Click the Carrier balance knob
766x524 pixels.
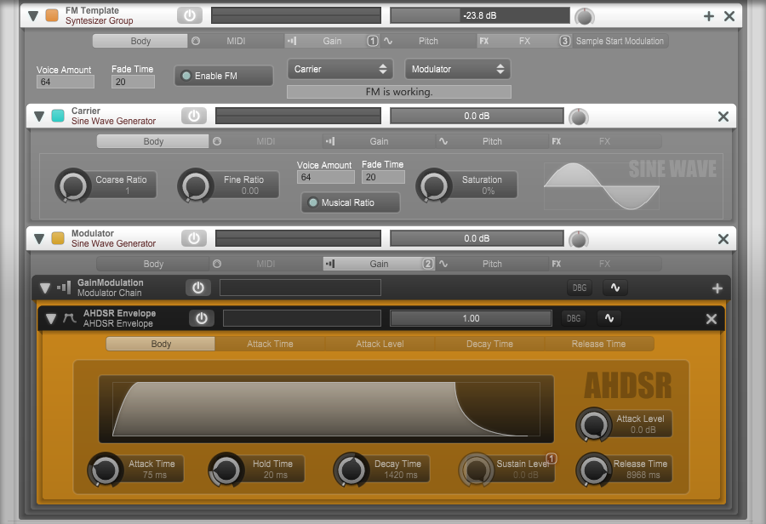[x=579, y=117]
